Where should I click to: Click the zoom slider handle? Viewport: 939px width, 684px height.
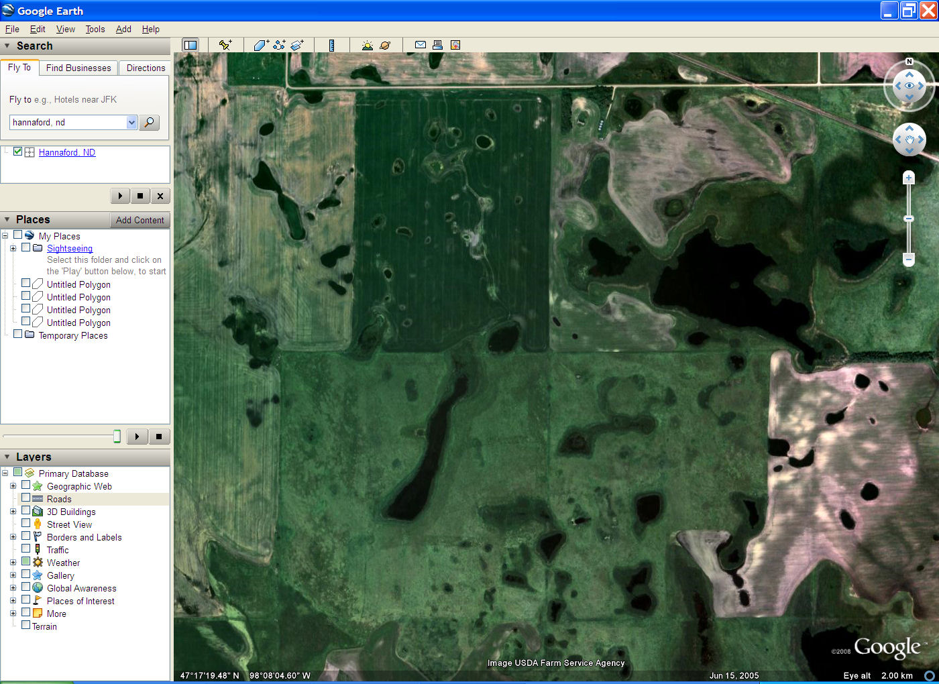[x=909, y=219]
